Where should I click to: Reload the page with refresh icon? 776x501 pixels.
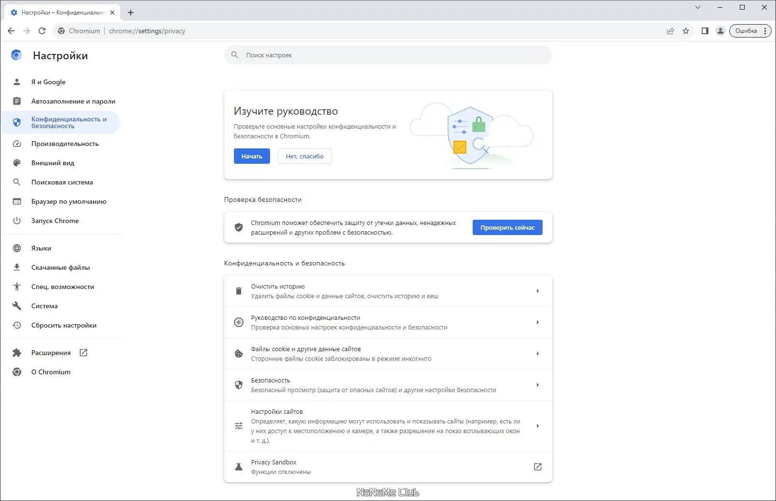[42, 31]
